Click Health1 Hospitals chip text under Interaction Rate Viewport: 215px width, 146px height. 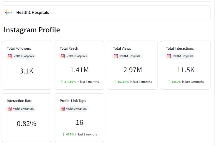coord(23,109)
